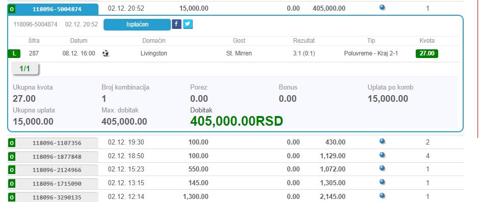Image resolution: width=479 pixels, height=202 pixels.
Task: Click green O badge of ticket 118096-2124966
Action: [12, 170]
